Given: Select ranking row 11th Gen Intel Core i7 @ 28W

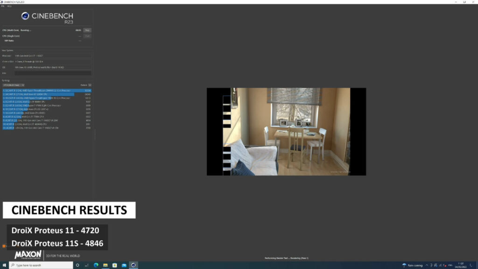Looking at the screenshot, I should pos(47,120).
